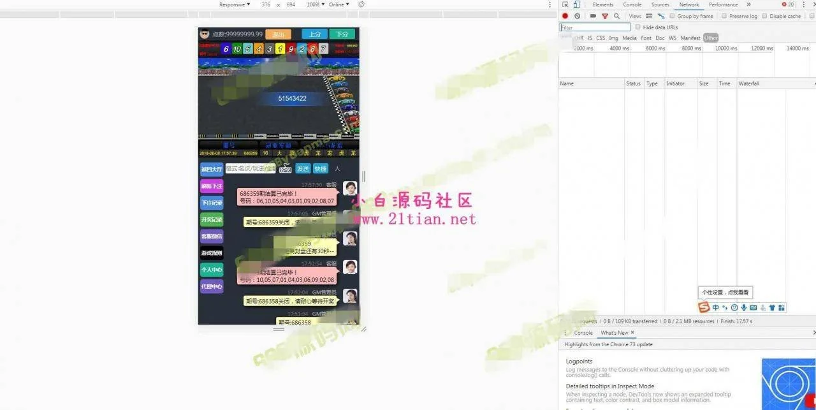The height and width of the screenshot is (410, 816).
Task: Tick the Group by frame checkbox
Action: tap(672, 16)
